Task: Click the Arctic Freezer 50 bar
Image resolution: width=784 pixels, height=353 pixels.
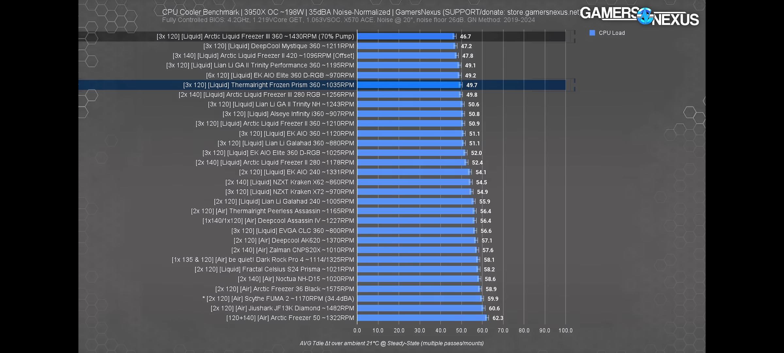Action: (x=422, y=318)
